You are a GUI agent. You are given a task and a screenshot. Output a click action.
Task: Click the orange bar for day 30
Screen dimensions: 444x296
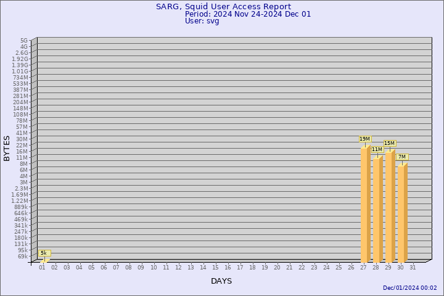point(402,213)
